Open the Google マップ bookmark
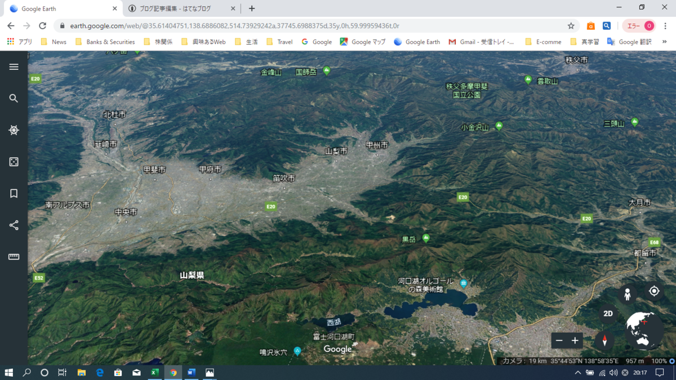This screenshot has height=380, width=676. (x=363, y=42)
